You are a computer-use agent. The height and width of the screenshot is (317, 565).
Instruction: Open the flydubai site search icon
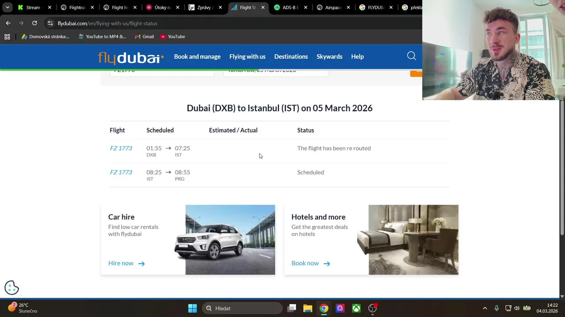point(411,56)
